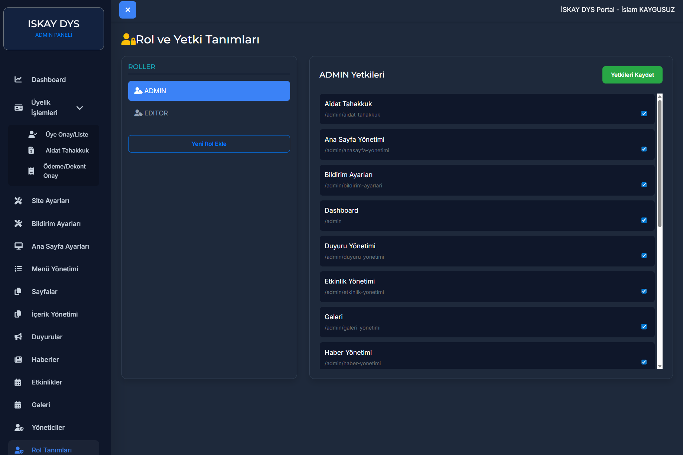
Task: Click the Yeni Rol Ekle button
Action: (209, 144)
